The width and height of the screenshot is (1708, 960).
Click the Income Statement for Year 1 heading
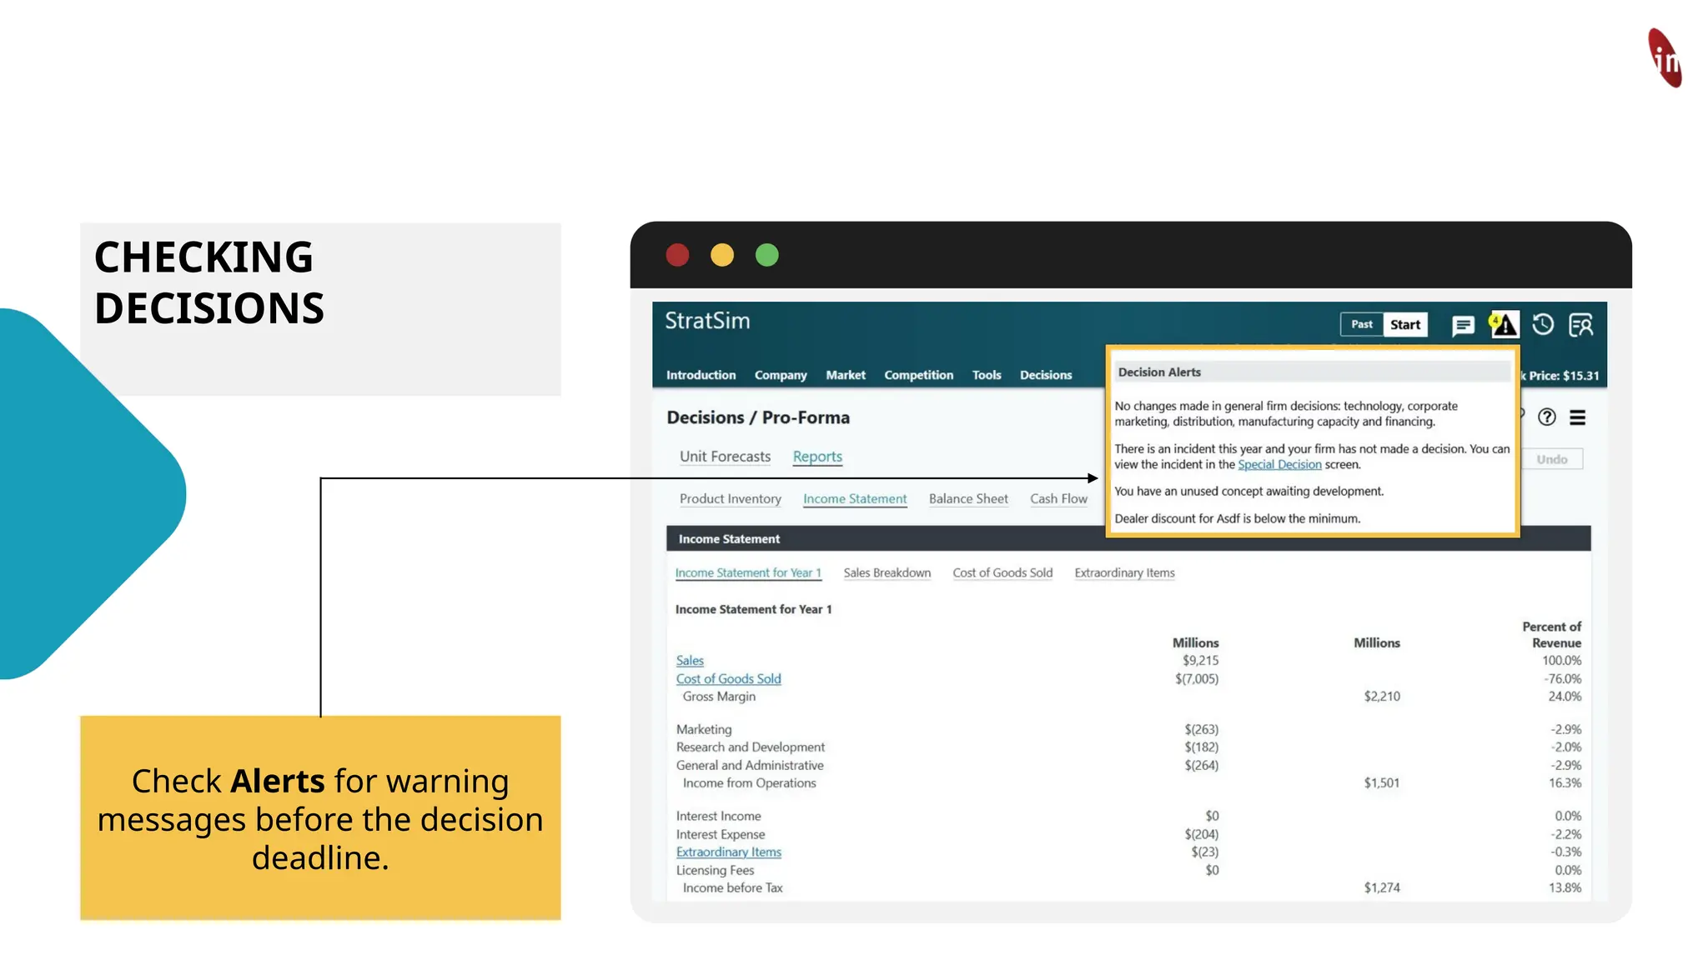point(753,609)
